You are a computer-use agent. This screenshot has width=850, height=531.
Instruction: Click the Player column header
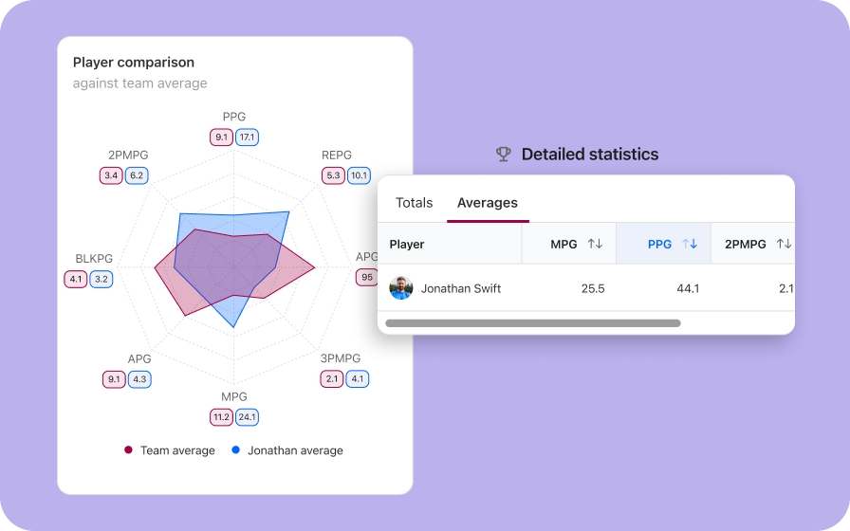407,245
